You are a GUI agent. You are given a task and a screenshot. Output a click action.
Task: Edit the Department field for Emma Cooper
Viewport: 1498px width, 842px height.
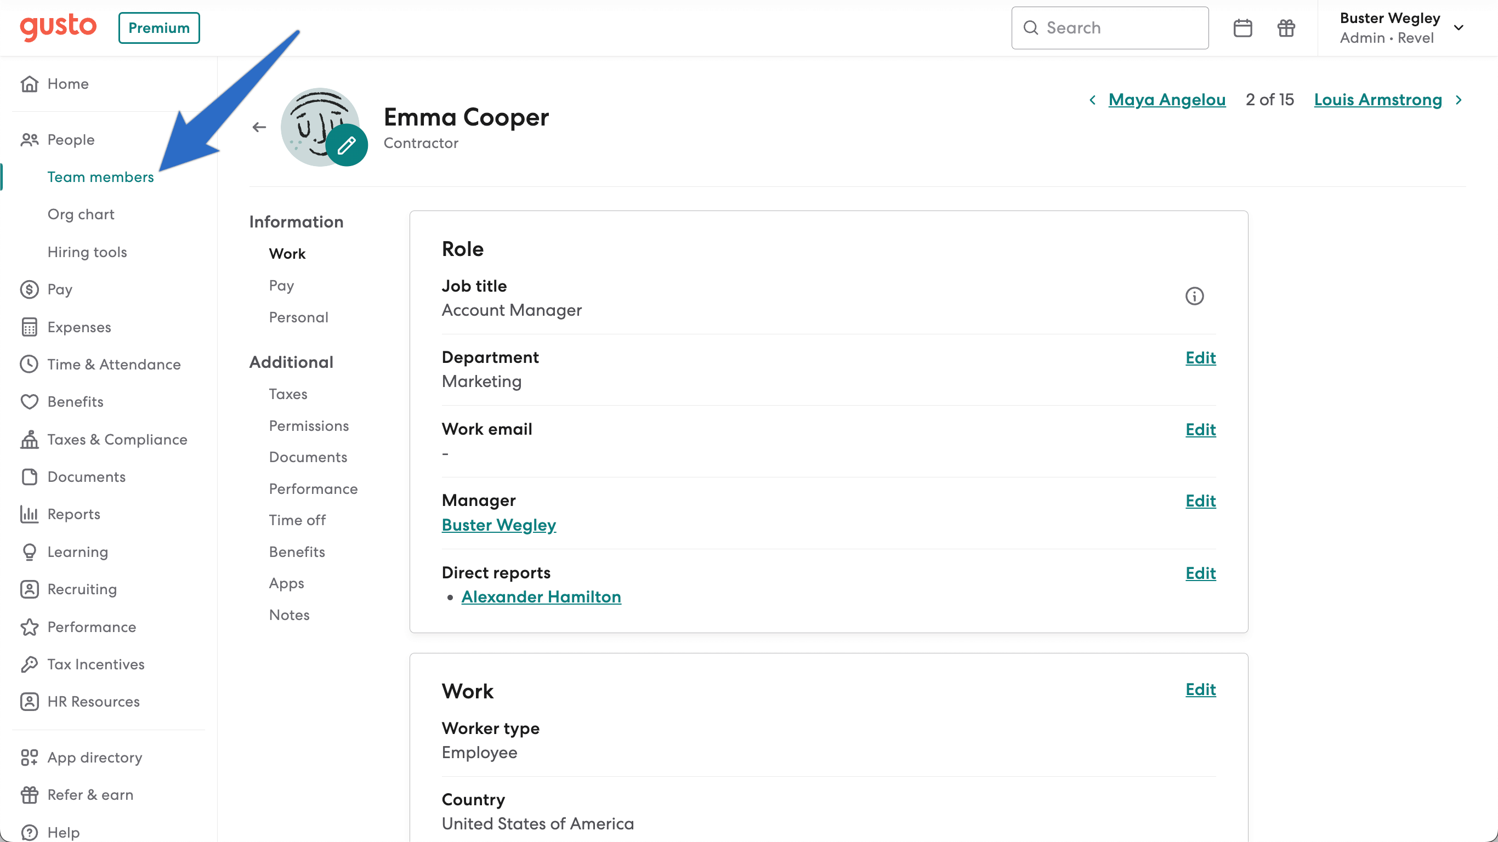(x=1200, y=357)
